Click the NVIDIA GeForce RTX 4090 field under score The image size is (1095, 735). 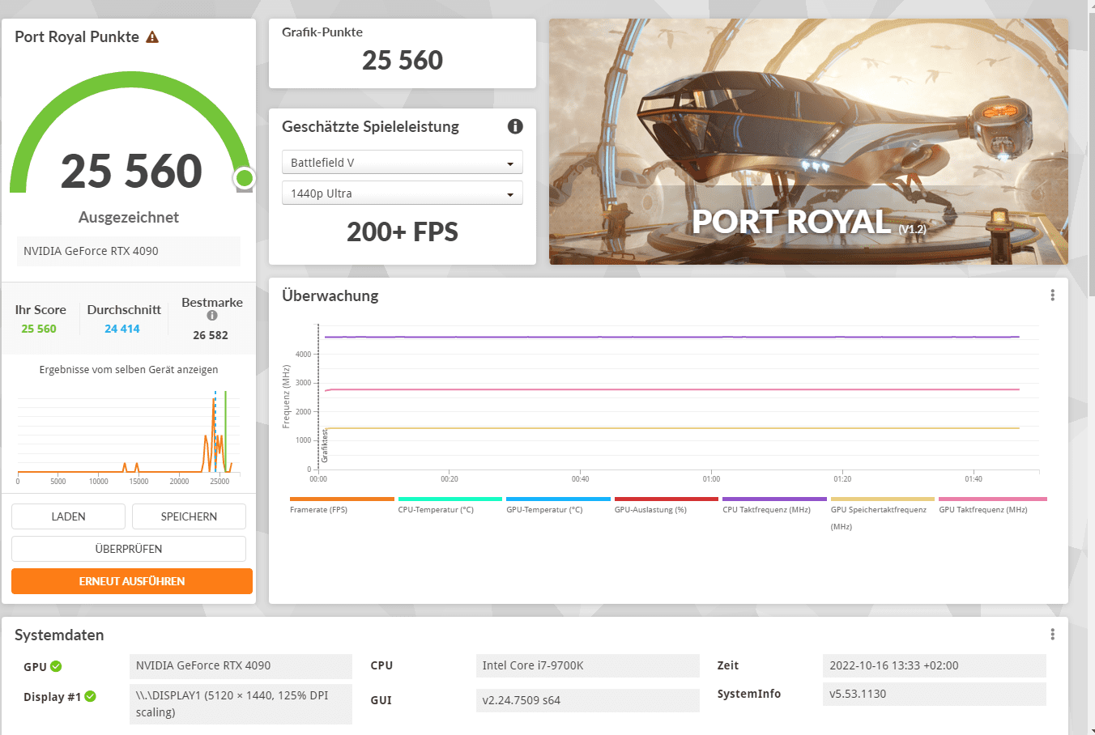coord(129,251)
